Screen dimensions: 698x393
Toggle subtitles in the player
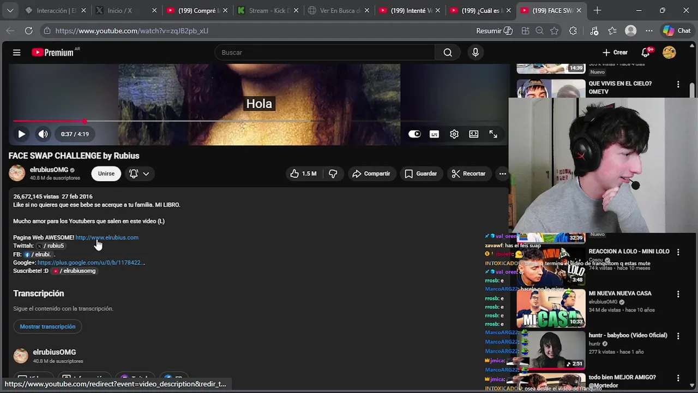(434, 134)
